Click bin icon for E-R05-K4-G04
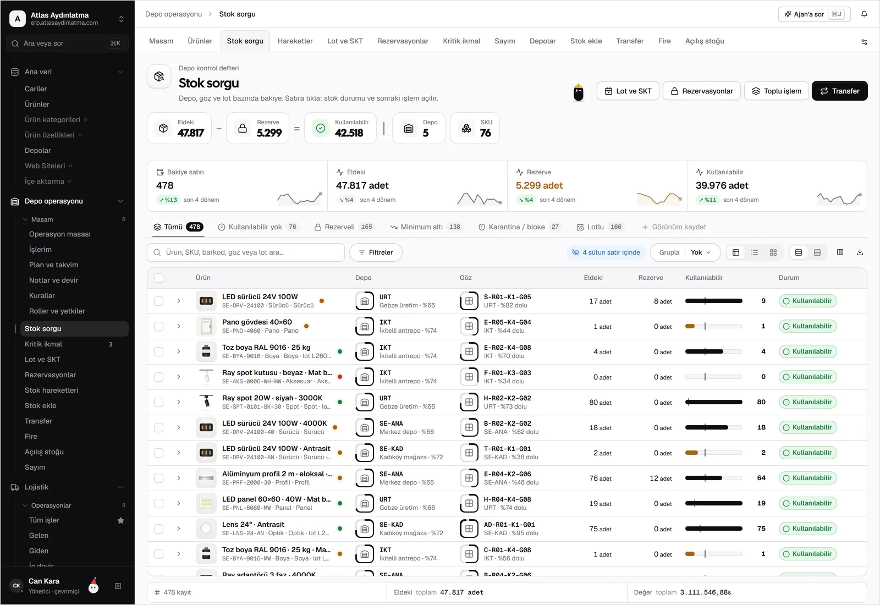880x605 pixels. coord(469,326)
